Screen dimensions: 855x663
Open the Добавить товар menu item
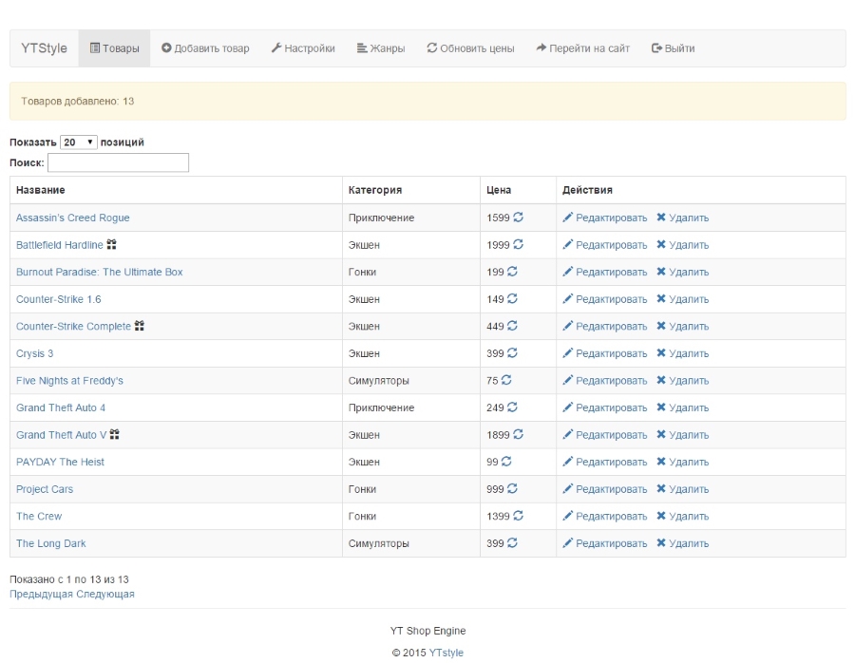205,48
